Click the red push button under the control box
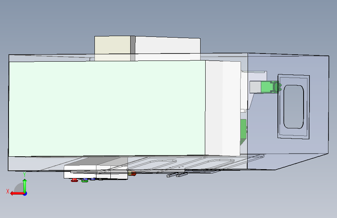Image resolution: width=337 pixels, height=218 pixels. click(x=74, y=180)
